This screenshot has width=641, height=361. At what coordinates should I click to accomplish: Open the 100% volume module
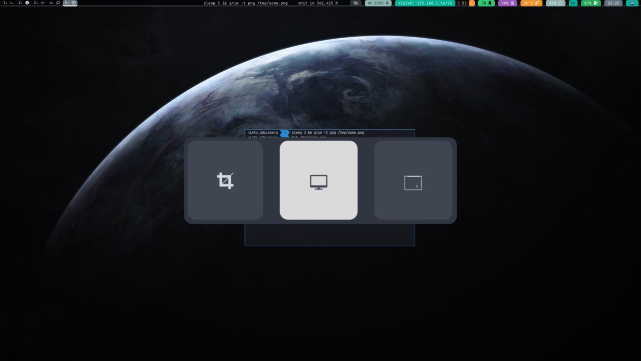378,3
